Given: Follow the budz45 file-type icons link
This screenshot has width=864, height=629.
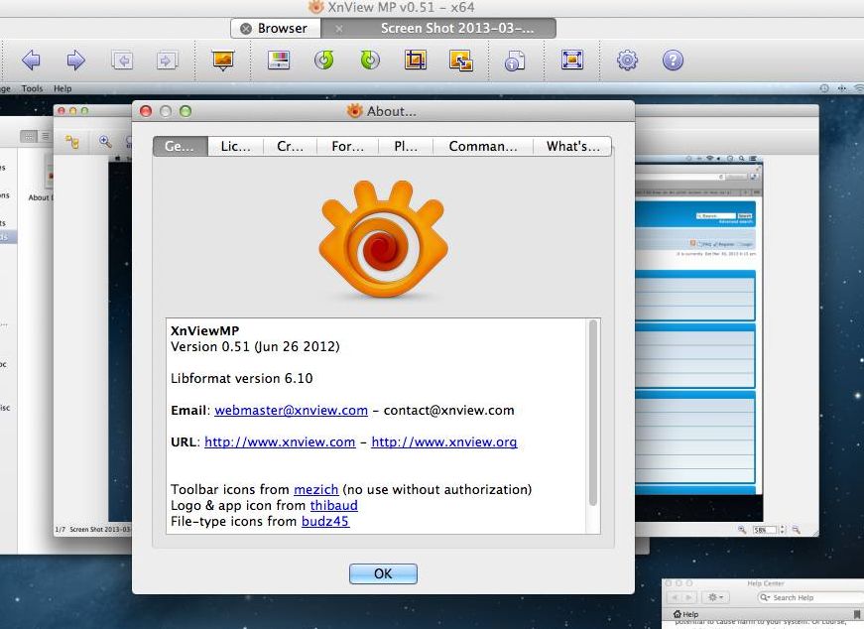Looking at the screenshot, I should pyautogui.click(x=325, y=521).
